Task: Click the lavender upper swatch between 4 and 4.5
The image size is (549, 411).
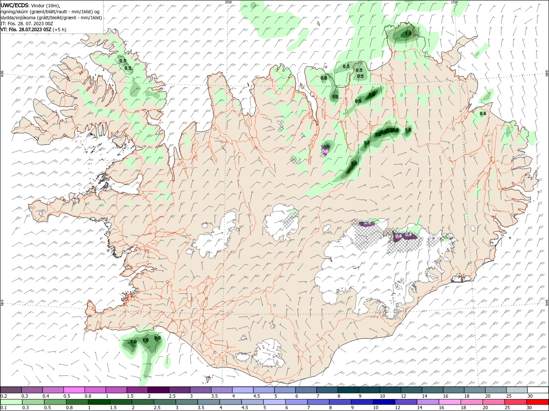Action: click(x=242, y=390)
